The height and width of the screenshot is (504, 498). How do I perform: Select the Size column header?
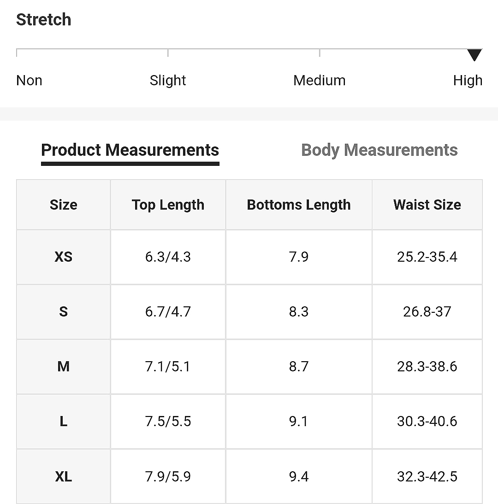[63, 205]
